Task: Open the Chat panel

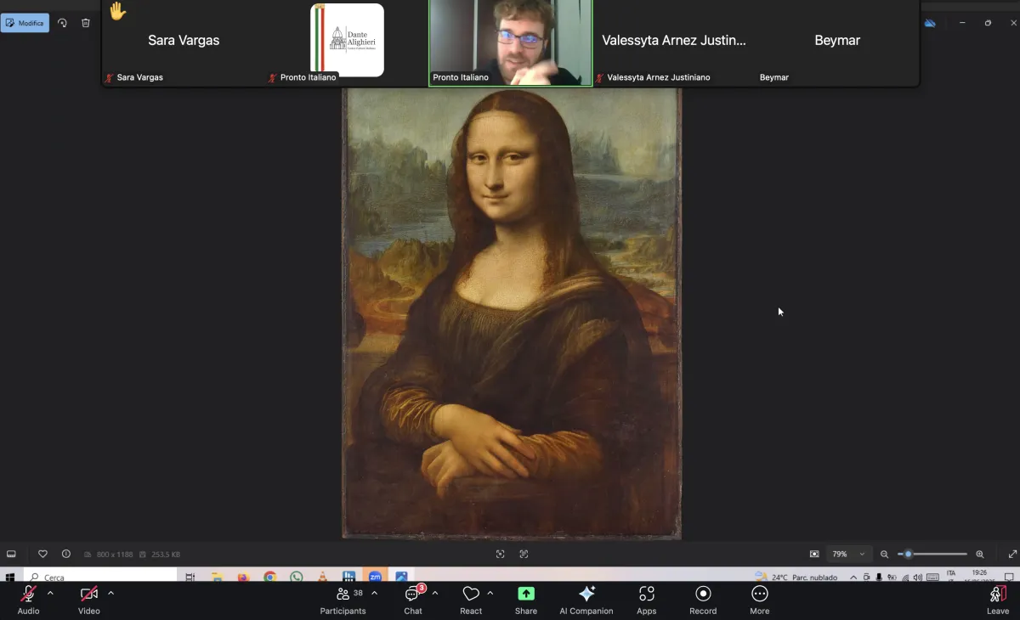Action: point(413,599)
